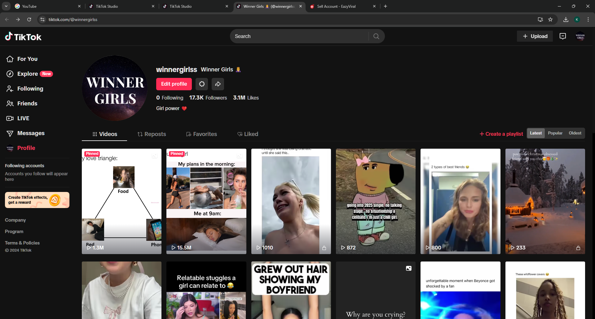Open the For You feed
The image size is (595, 319).
coord(22,59)
